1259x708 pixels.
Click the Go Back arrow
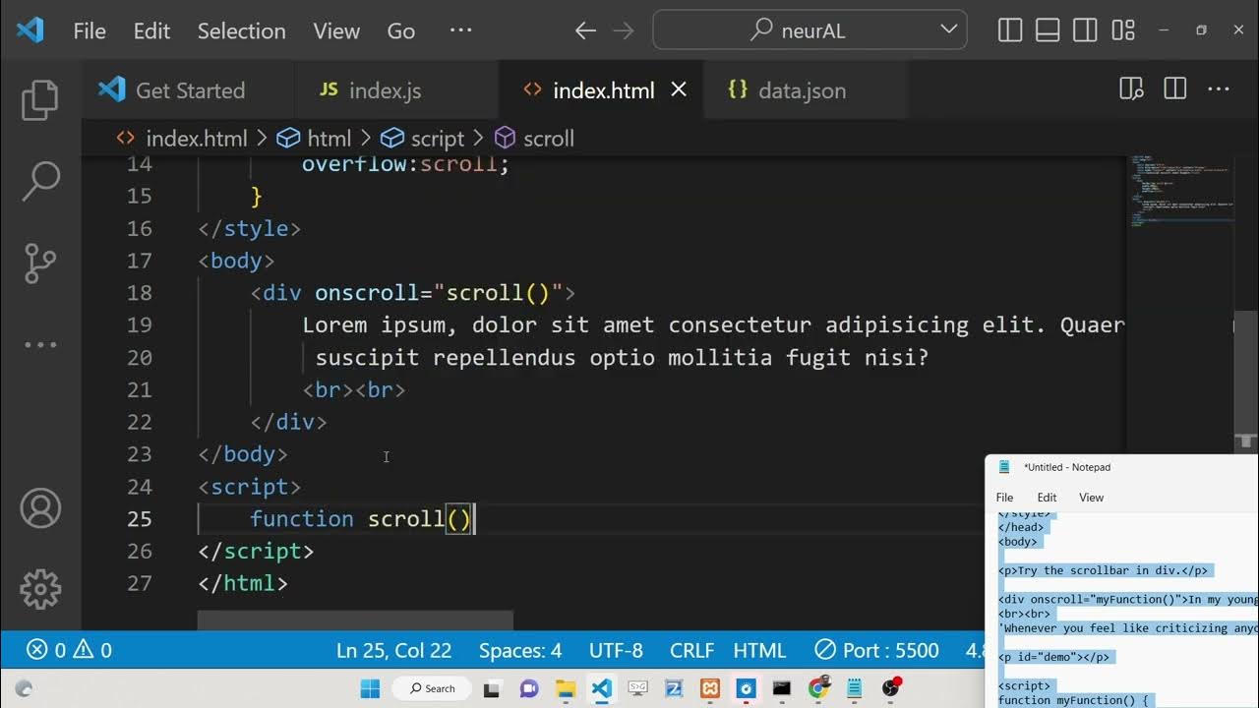tap(585, 30)
